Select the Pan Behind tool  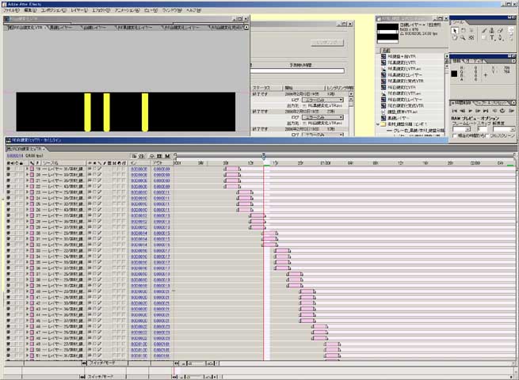click(x=471, y=37)
